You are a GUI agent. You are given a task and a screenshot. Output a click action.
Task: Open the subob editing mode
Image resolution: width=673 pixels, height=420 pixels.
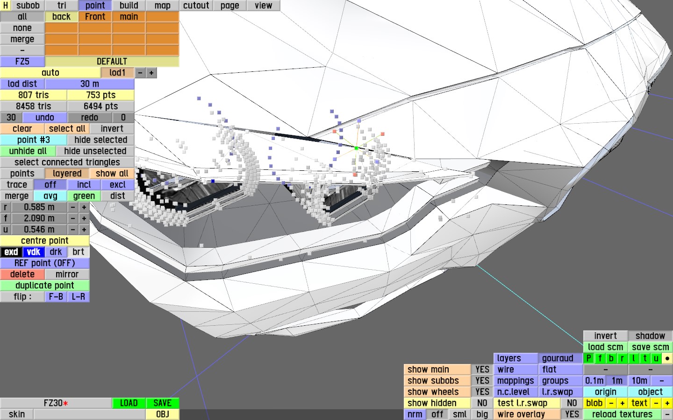pyautogui.click(x=28, y=6)
